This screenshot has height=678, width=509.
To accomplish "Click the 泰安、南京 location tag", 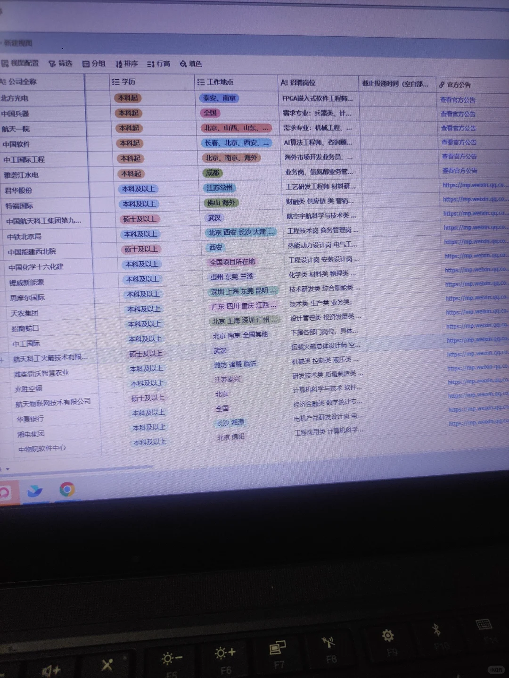I will pos(219,98).
